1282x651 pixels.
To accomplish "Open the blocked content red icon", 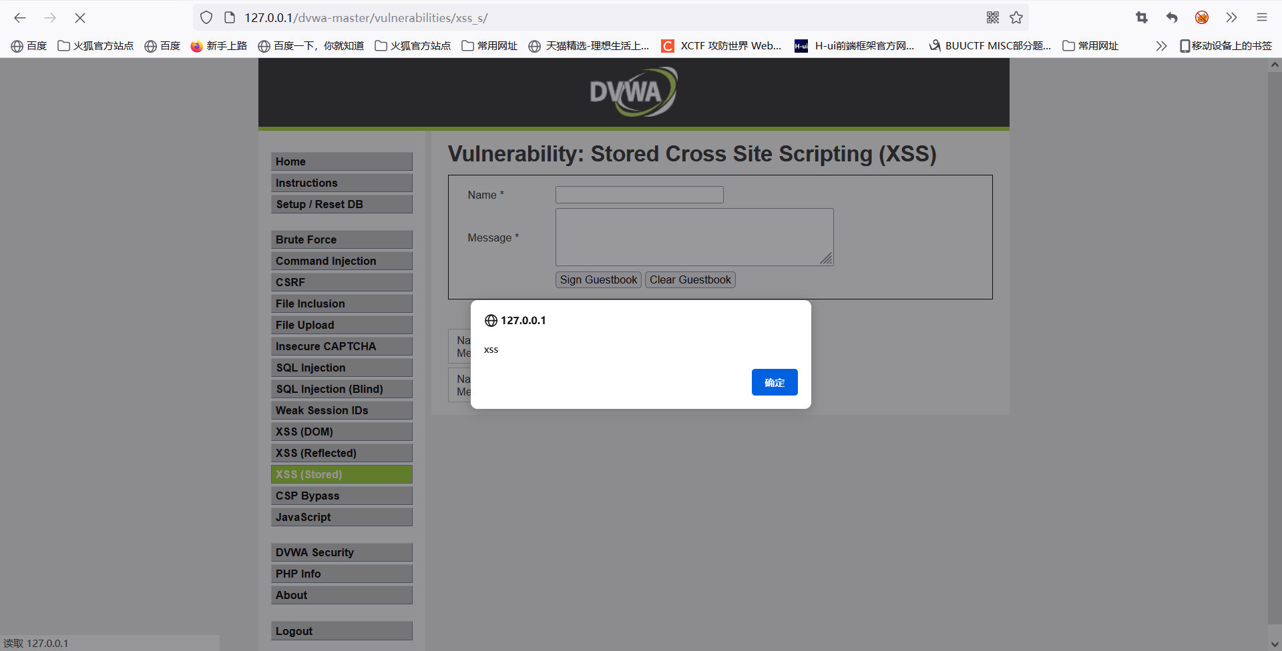I will pyautogui.click(x=1202, y=18).
